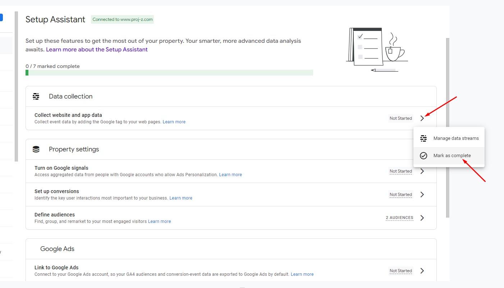504x288 pixels.
Task: Click the setup completion progress bar
Action: [169, 73]
